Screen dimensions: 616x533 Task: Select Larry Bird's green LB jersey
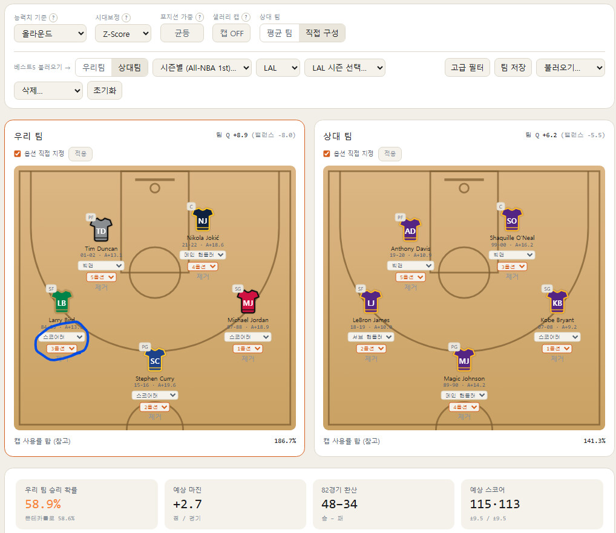[x=62, y=302]
